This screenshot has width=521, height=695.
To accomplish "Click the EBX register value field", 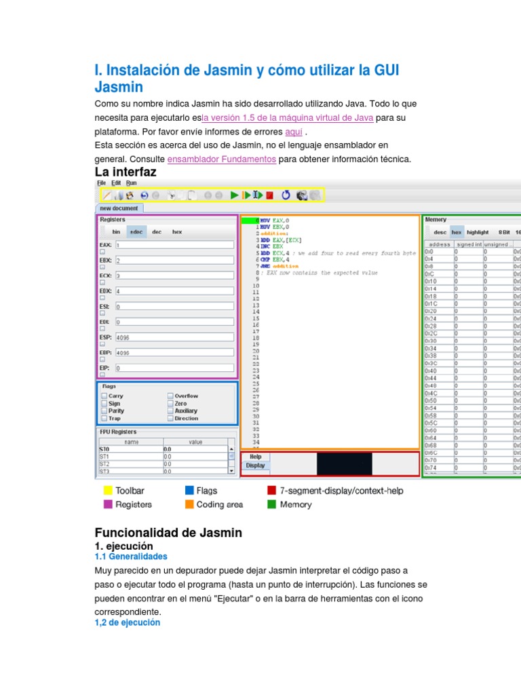I will click(x=174, y=260).
